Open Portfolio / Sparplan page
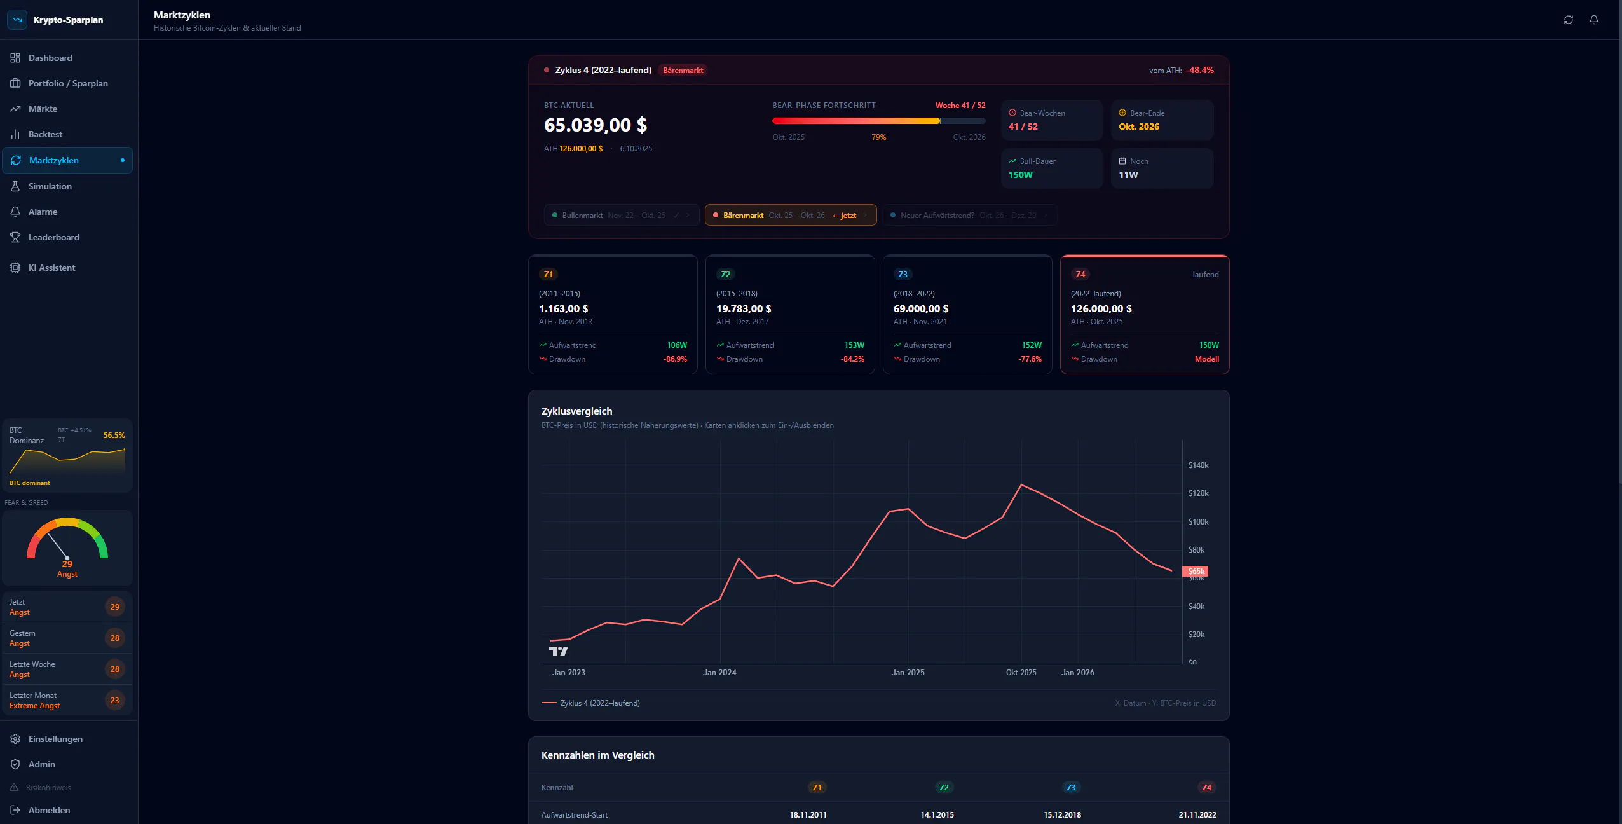The width and height of the screenshot is (1622, 824). pos(69,83)
